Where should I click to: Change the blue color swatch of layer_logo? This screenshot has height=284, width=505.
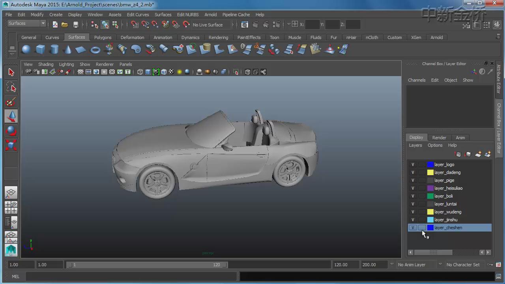tap(430, 164)
